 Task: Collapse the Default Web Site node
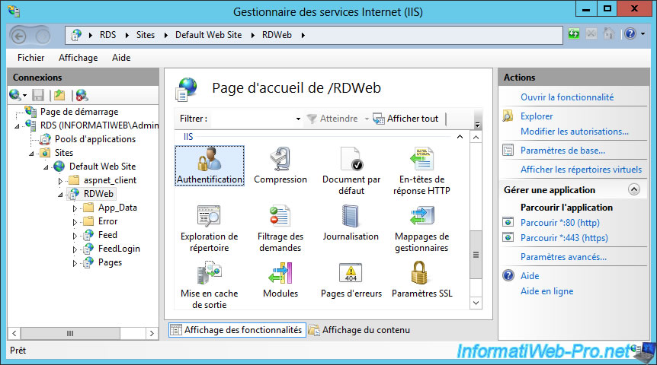tap(46, 167)
